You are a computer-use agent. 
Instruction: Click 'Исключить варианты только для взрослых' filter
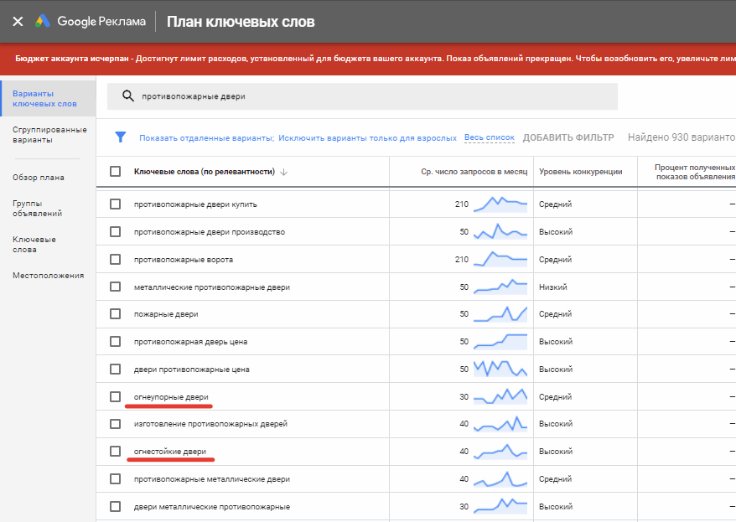pyautogui.click(x=367, y=138)
